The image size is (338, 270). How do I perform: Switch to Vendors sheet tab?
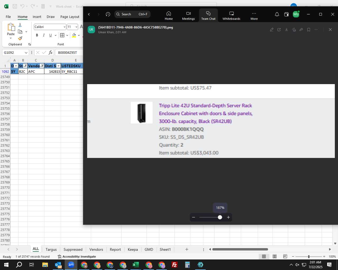[96, 249]
